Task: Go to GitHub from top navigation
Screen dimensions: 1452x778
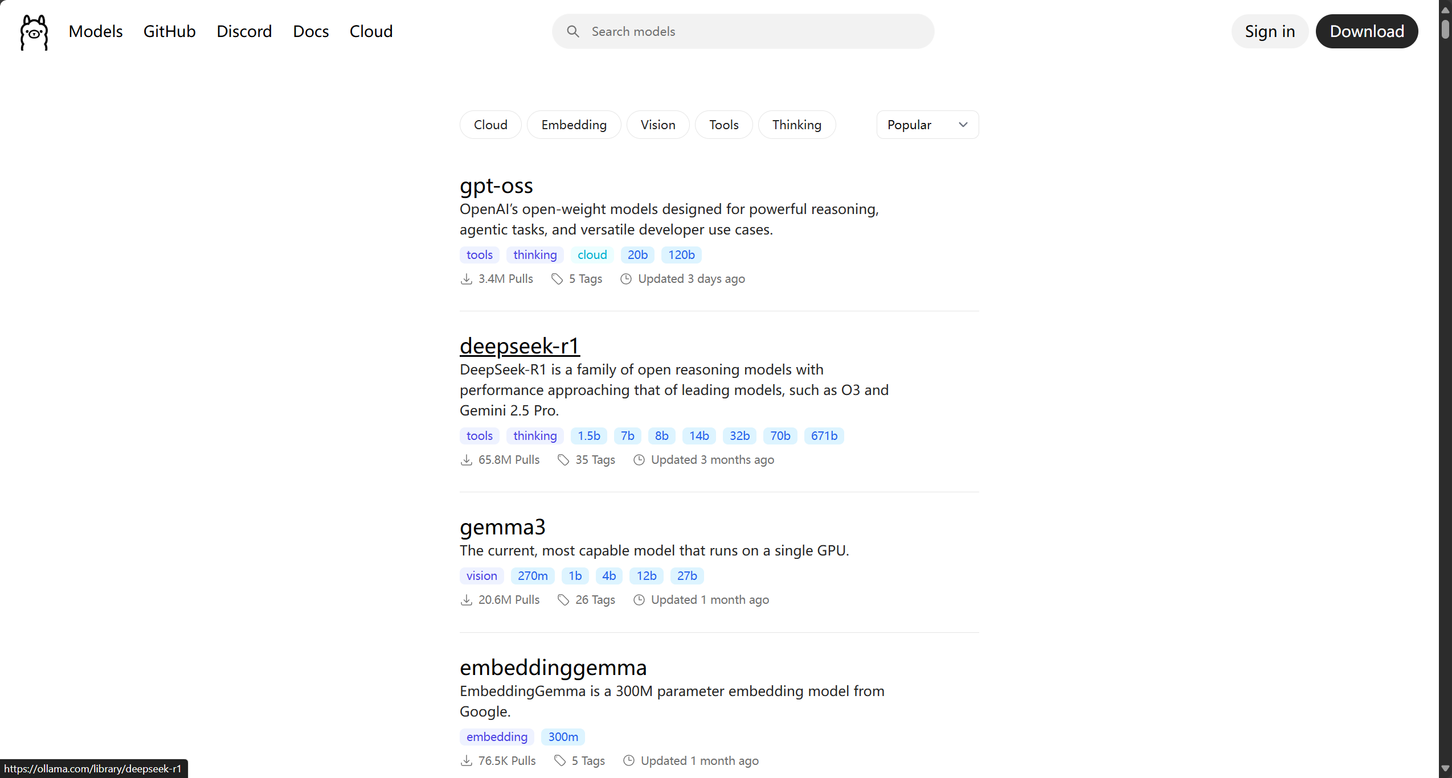Action: [x=169, y=31]
